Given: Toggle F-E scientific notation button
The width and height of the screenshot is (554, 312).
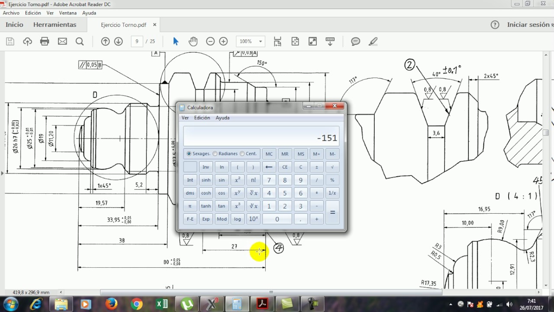Looking at the screenshot, I should coord(190,219).
